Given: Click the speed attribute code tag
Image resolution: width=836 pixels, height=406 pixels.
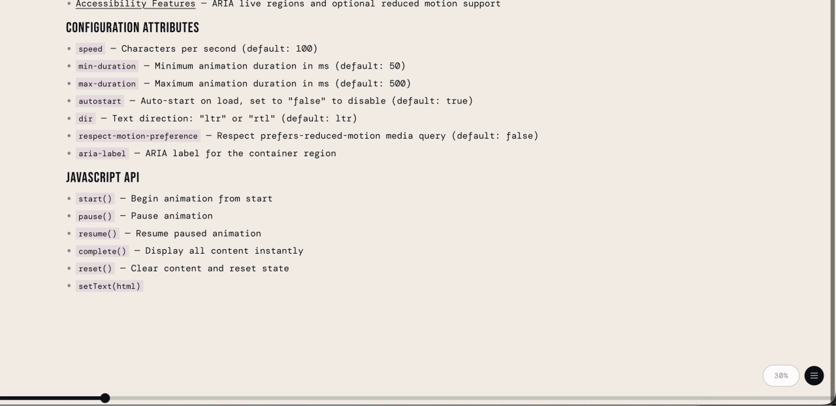Looking at the screenshot, I should pyautogui.click(x=91, y=49).
